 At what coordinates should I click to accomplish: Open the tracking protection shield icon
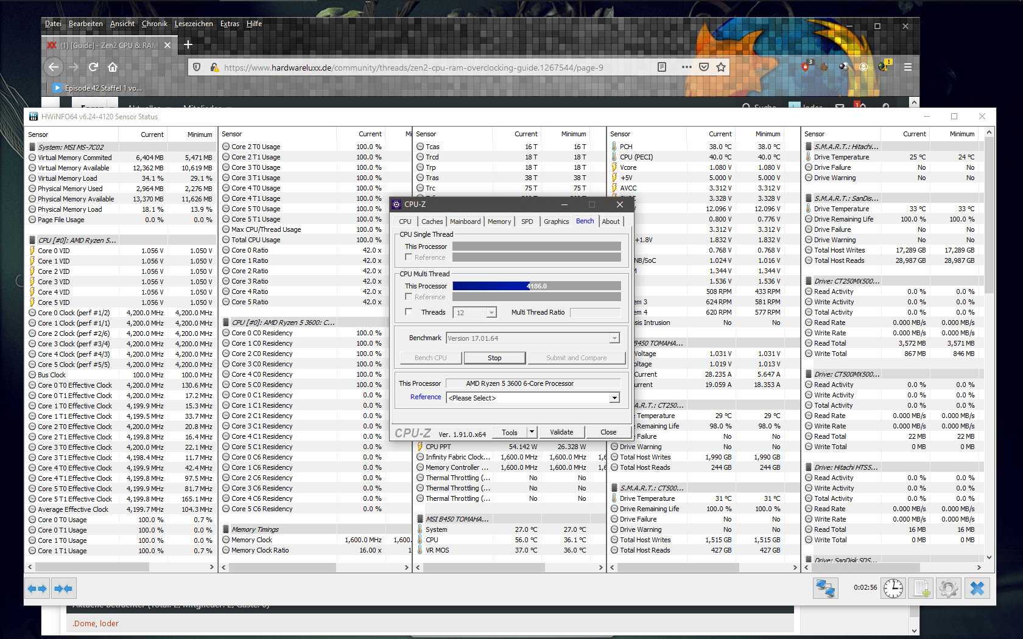tap(197, 67)
